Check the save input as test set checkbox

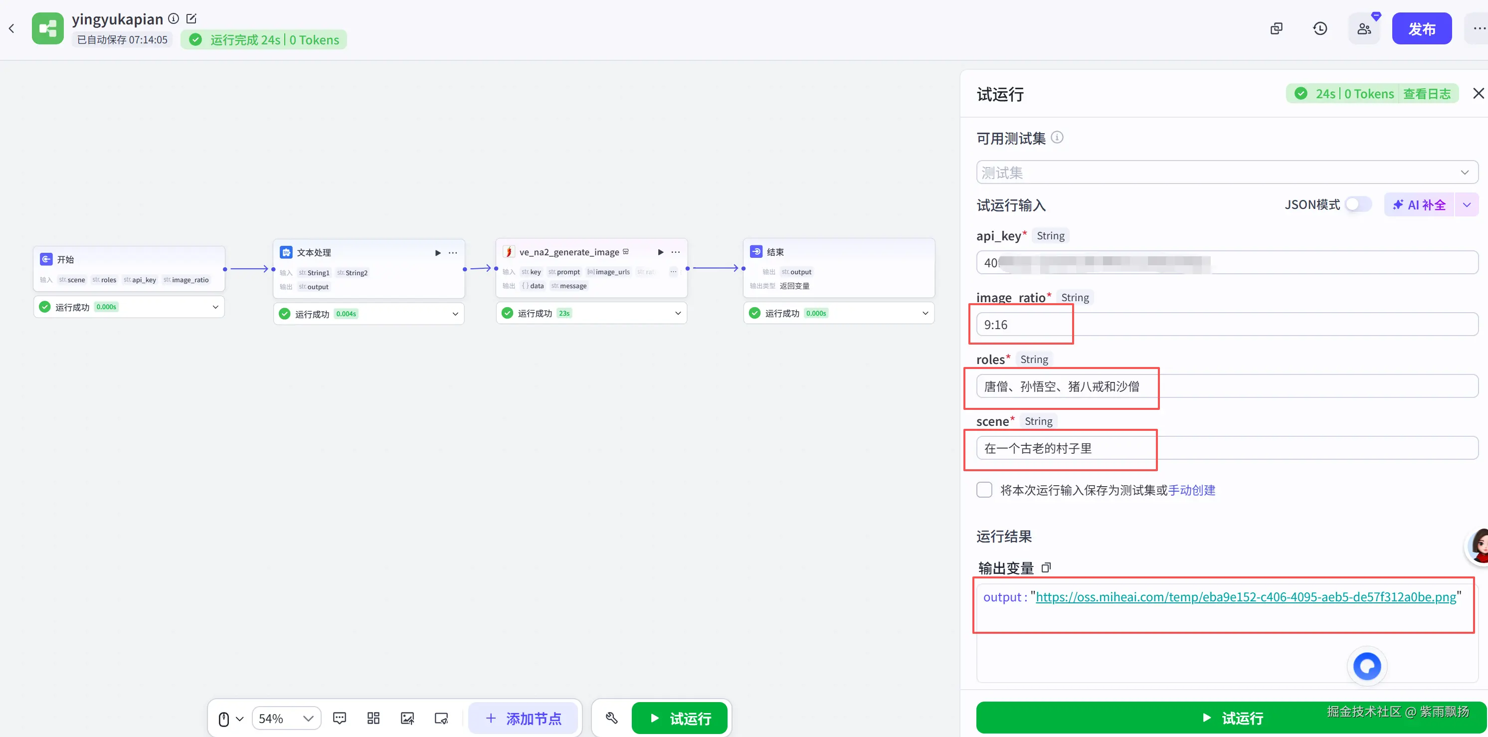point(984,490)
